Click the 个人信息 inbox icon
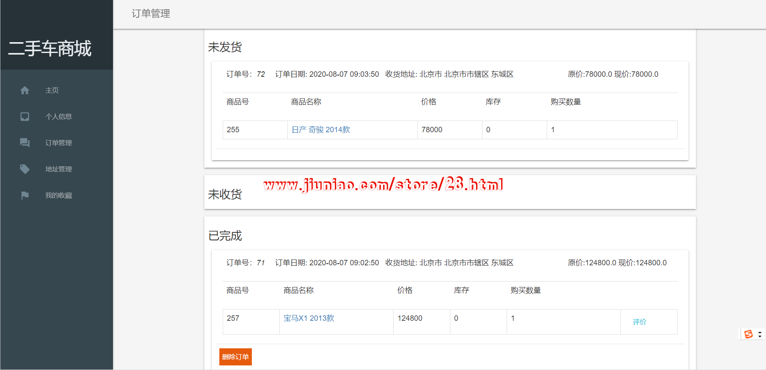The image size is (766, 370). pos(25,116)
